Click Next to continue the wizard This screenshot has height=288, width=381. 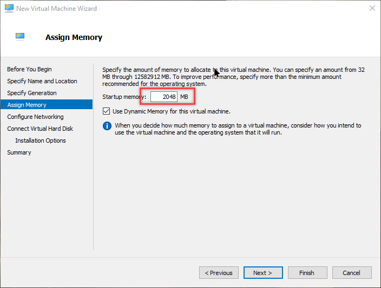[263, 273]
